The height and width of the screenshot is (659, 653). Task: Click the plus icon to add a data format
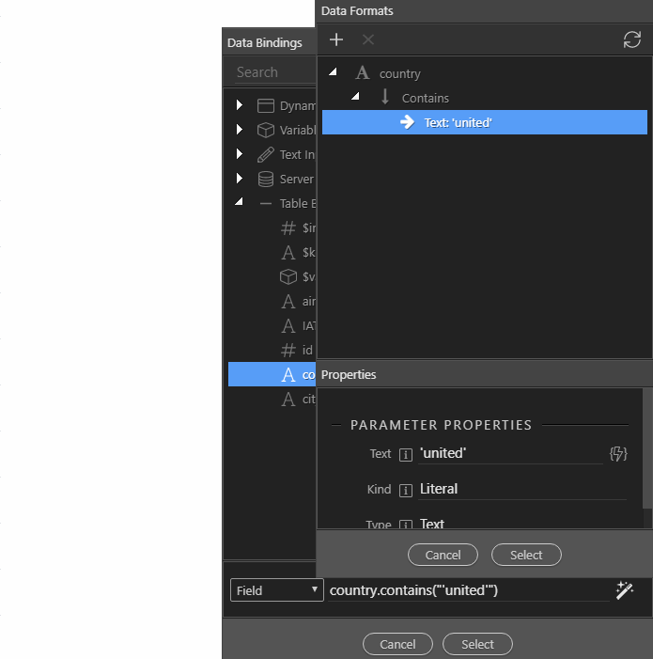click(x=336, y=39)
